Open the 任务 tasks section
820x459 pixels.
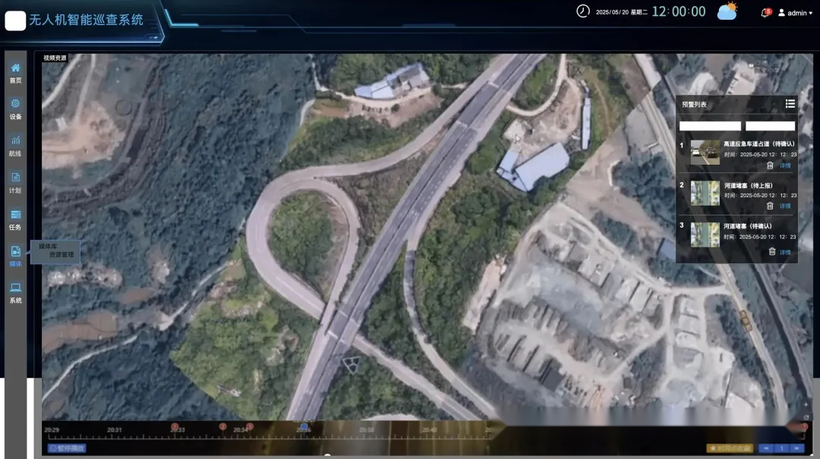click(x=15, y=219)
